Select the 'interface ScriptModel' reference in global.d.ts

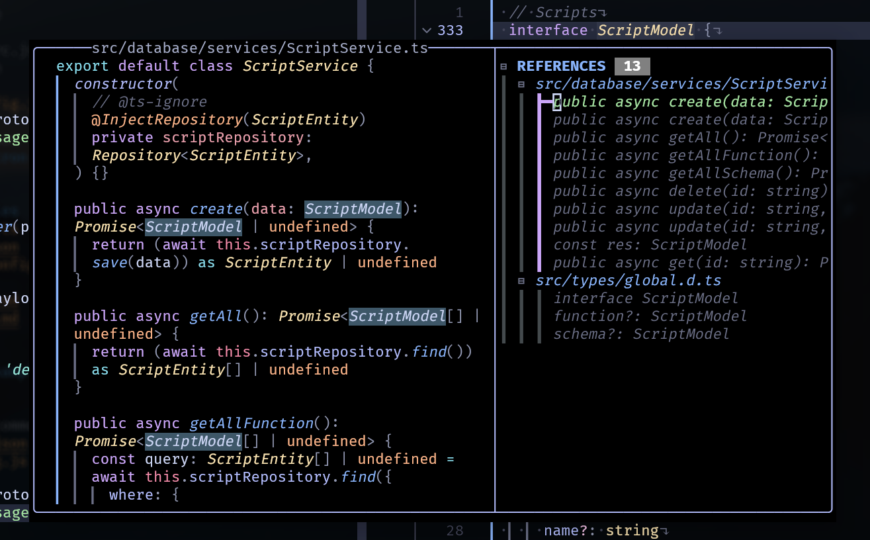[646, 298]
